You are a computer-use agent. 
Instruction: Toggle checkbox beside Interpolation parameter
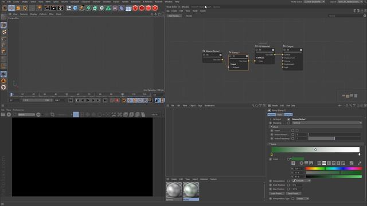click(288, 181)
